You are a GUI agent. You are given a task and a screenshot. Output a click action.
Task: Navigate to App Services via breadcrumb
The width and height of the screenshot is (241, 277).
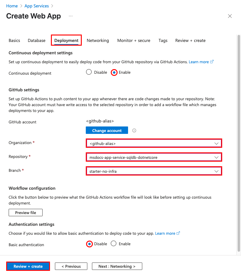[36, 6]
